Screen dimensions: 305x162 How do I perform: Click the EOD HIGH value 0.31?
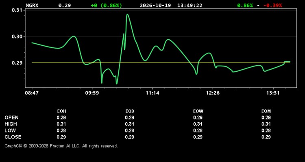(130, 124)
